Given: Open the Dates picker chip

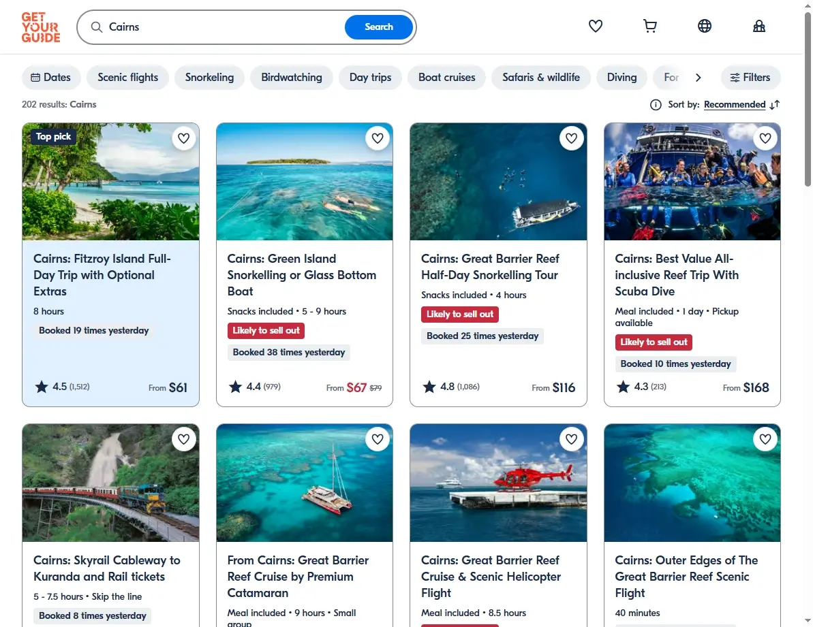Looking at the screenshot, I should tap(51, 77).
